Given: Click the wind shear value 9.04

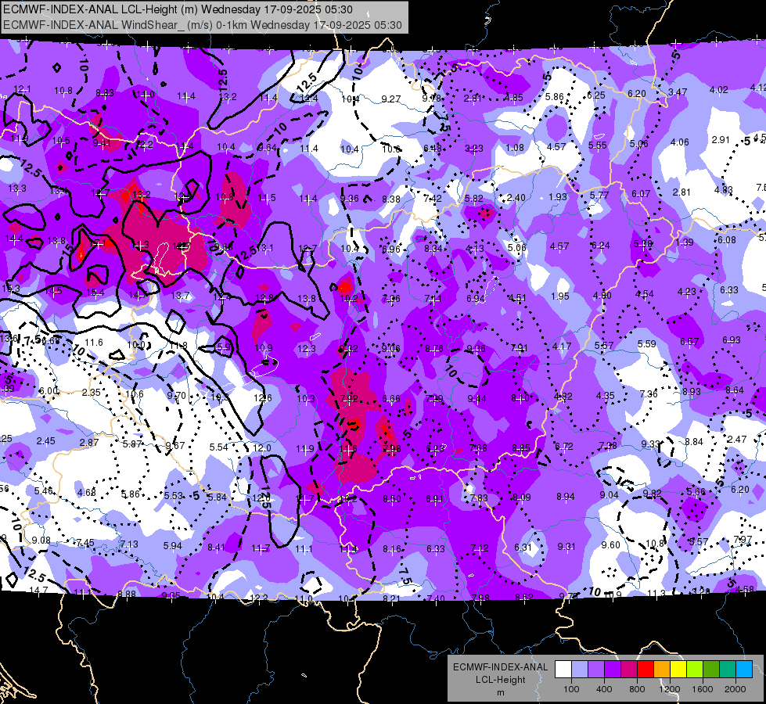Looking at the screenshot, I should pos(610,495).
